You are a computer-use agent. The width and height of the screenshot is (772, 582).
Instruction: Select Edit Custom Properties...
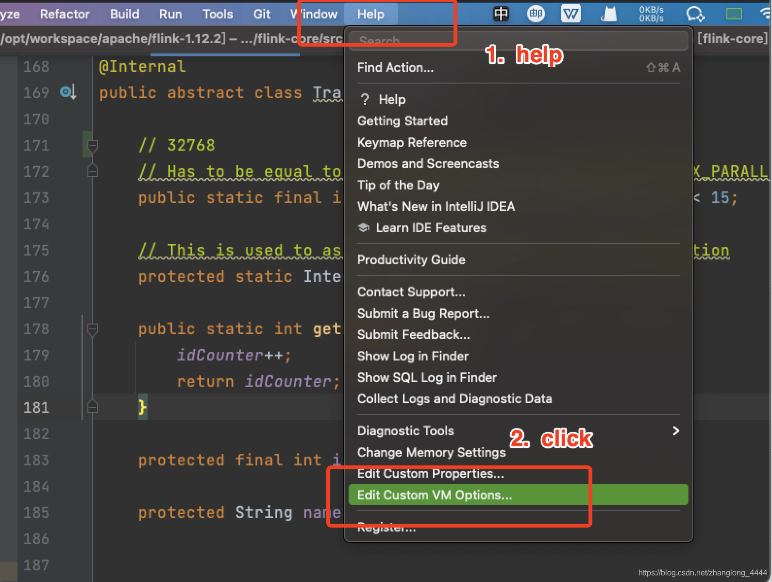tap(518, 474)
